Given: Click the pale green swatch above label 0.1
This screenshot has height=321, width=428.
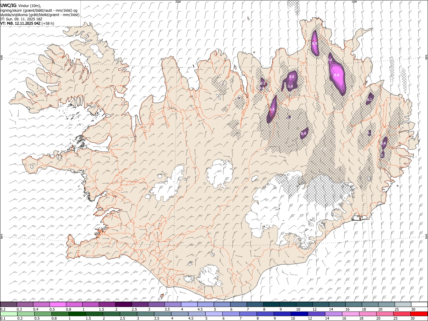Looking at the screenshot, I should [x=8, y=314].
